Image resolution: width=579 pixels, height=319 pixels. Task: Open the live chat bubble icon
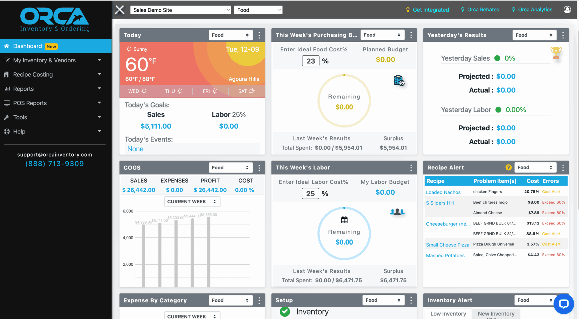pos(563,304)
